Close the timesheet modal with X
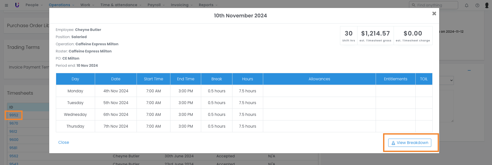The width and height of the screenshot is (492, 165). pos(434,14)
